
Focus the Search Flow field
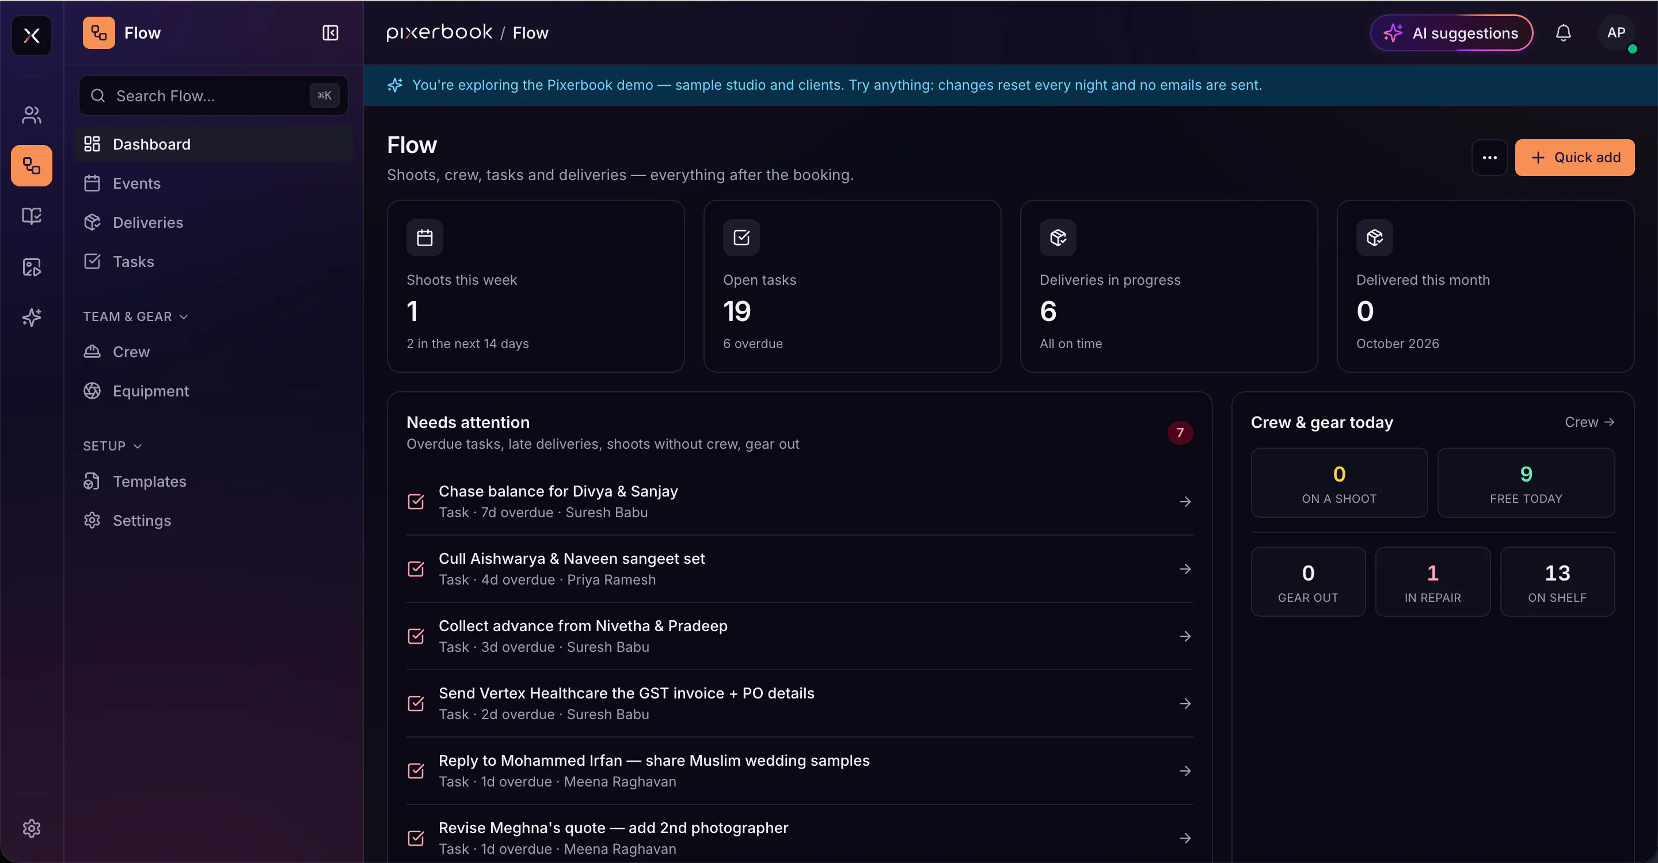[x=213, y=96]
